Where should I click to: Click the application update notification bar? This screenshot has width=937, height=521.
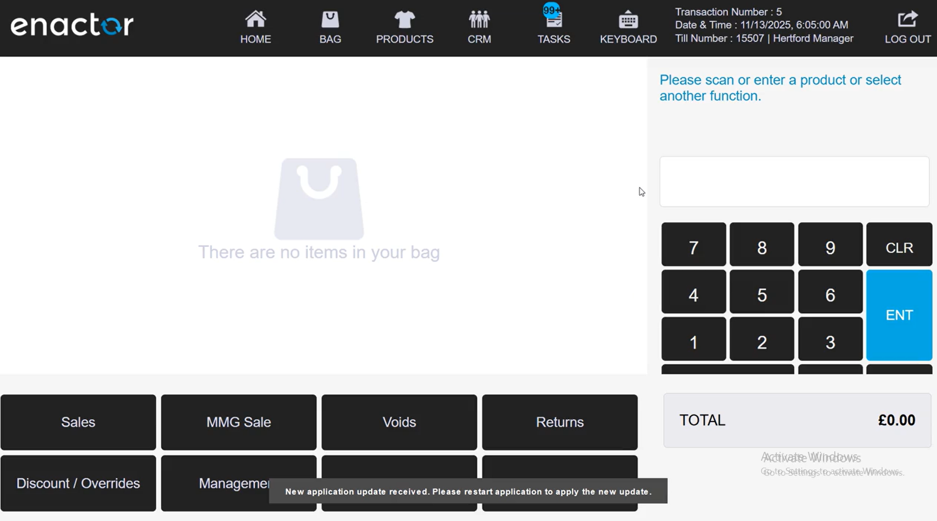pyautogui.click(x=468, y=491)
